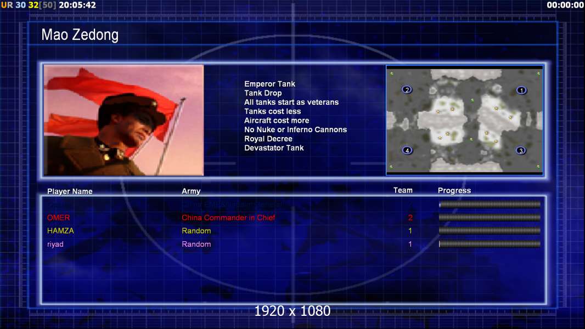Click the 00:00:00 timer display
Screen dimensions: 585x329
click(x=565, y=5)
